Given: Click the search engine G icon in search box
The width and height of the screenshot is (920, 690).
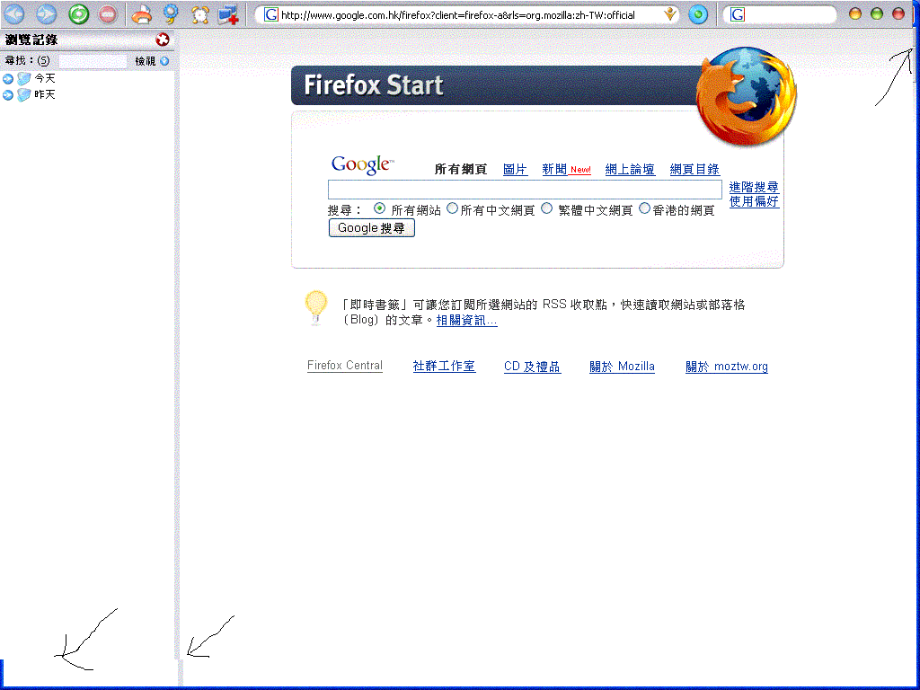Looking at the screenshot, I should [x=738, y=14].
